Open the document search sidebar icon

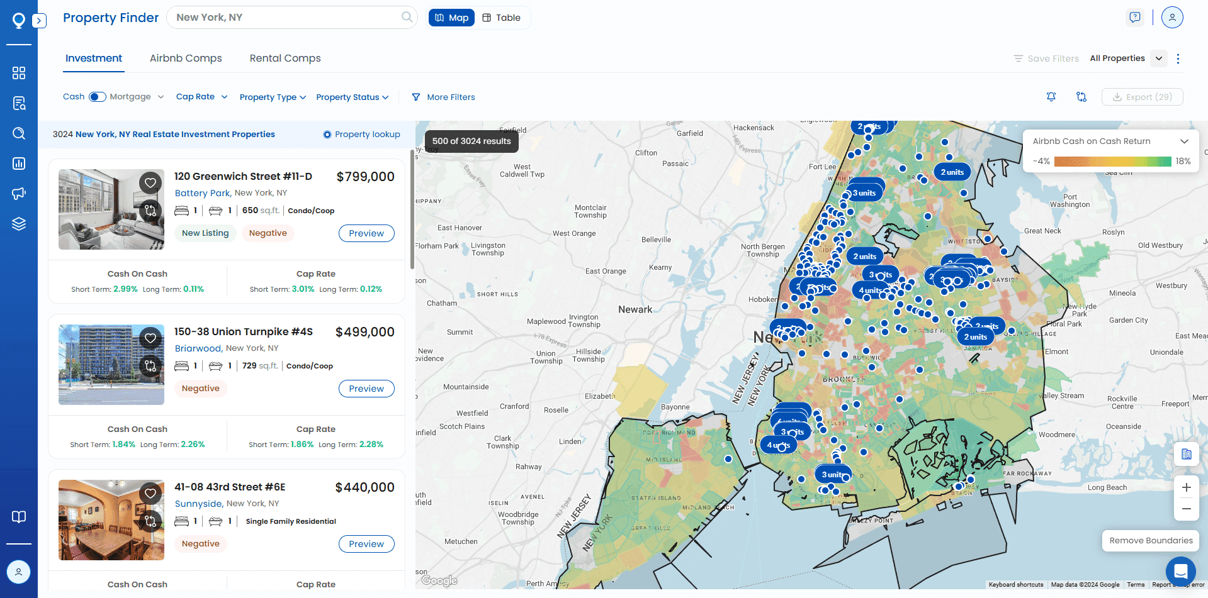(x=19, y=103)
